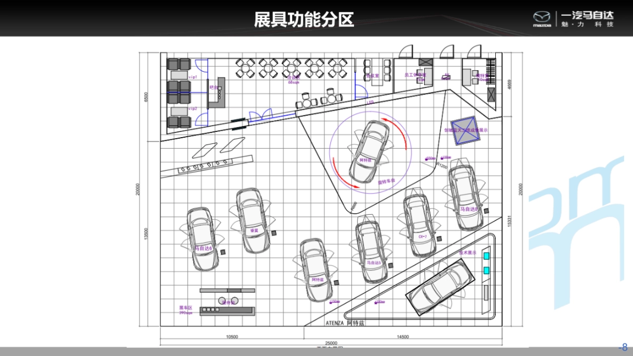Click the ATENZA 阿特兹 label at the bottom
The image size is (633, 356).
[347, 322]
